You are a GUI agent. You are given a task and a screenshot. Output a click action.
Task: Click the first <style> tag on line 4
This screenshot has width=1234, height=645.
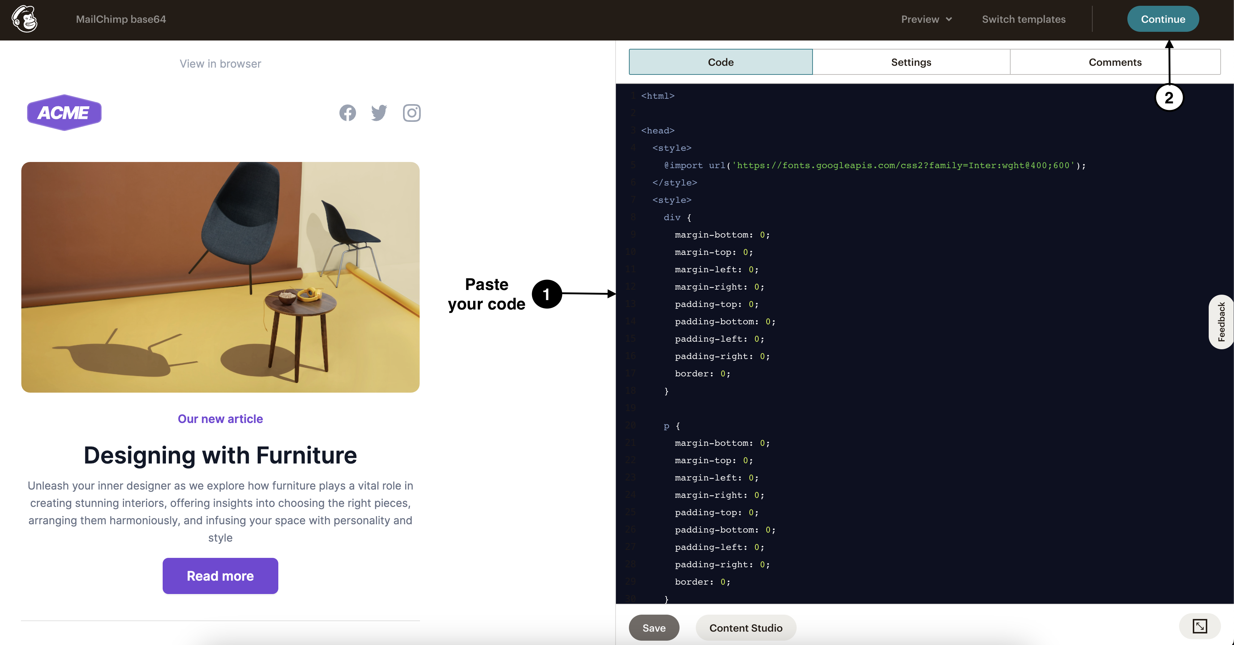672,148
